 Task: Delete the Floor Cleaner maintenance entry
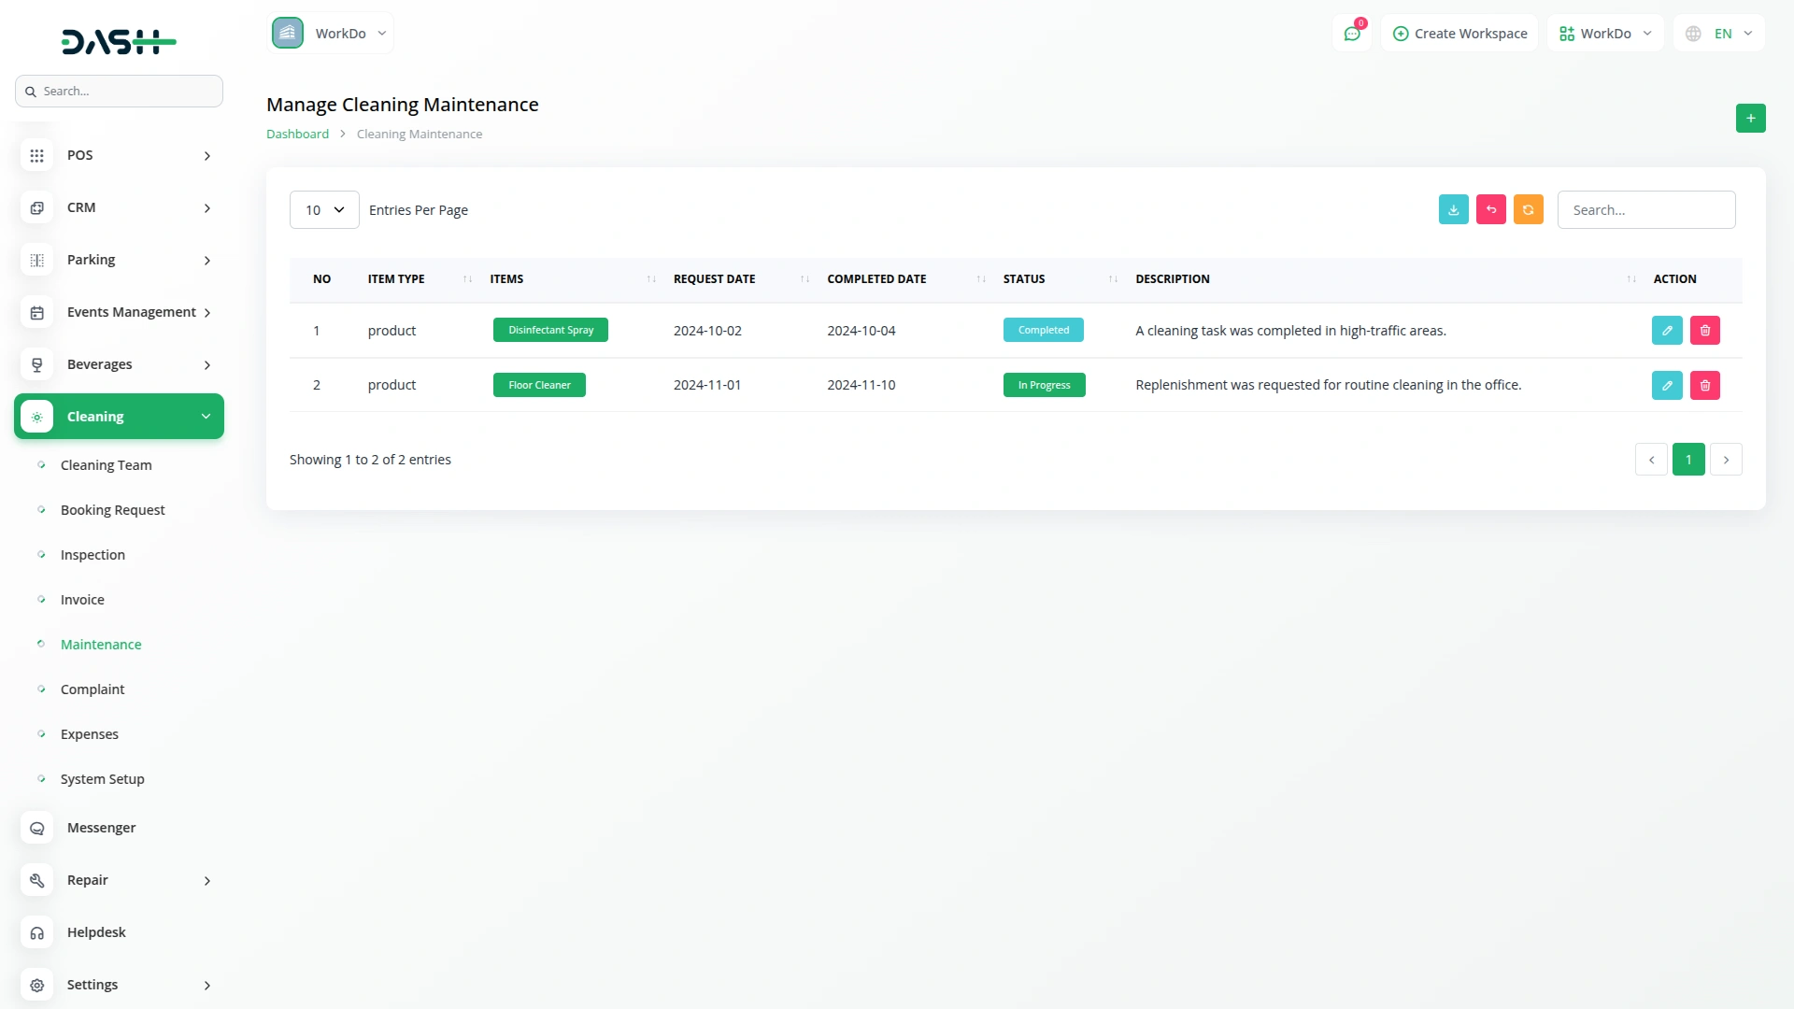point(1704,385)
